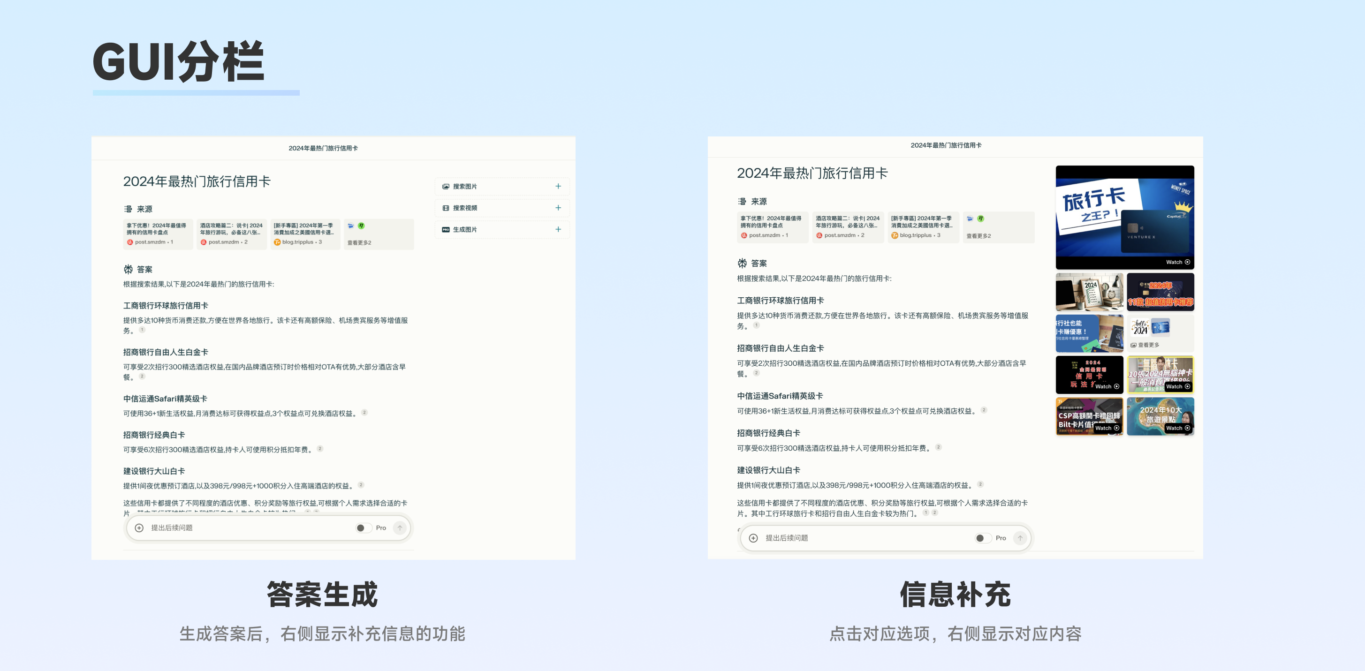
Task: In right panel, click heading 中信运通Safari精英级卡
Action: 780,396
